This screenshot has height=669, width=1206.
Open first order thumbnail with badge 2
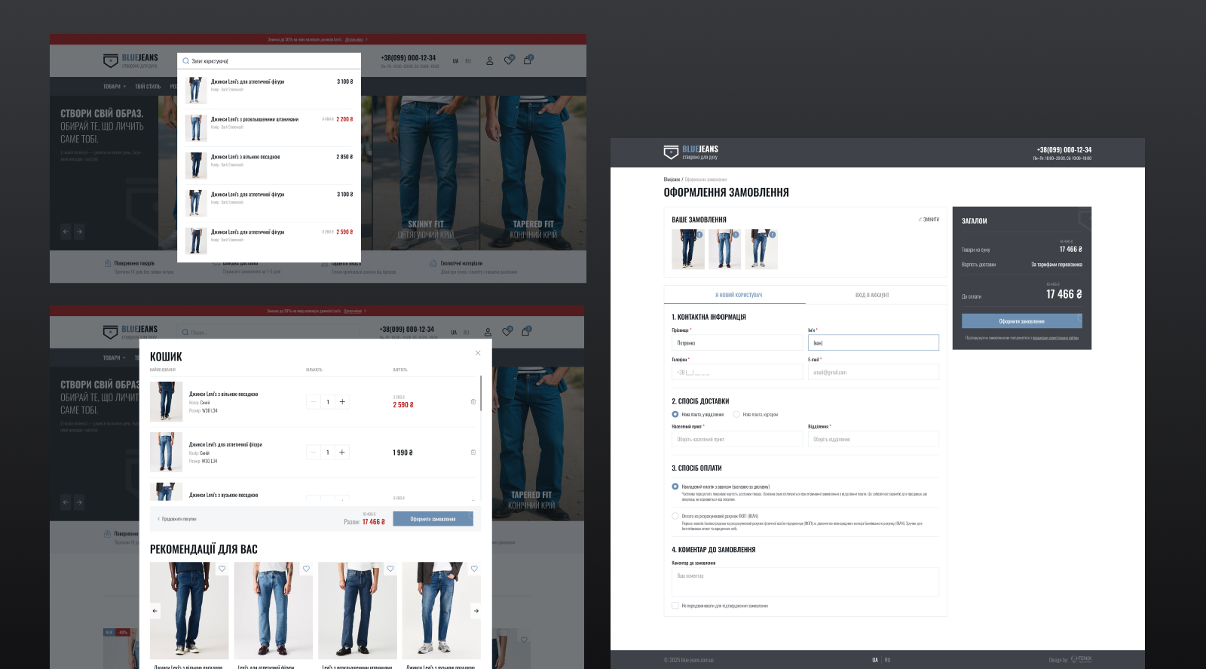pyautogui.click(x=688, y=250)
